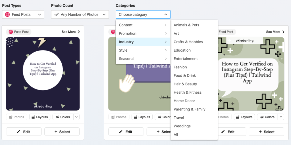Image resolution: width=291 pixels, height=145 pixels.
Task: Click See More on first post
Action: [71, 32]
